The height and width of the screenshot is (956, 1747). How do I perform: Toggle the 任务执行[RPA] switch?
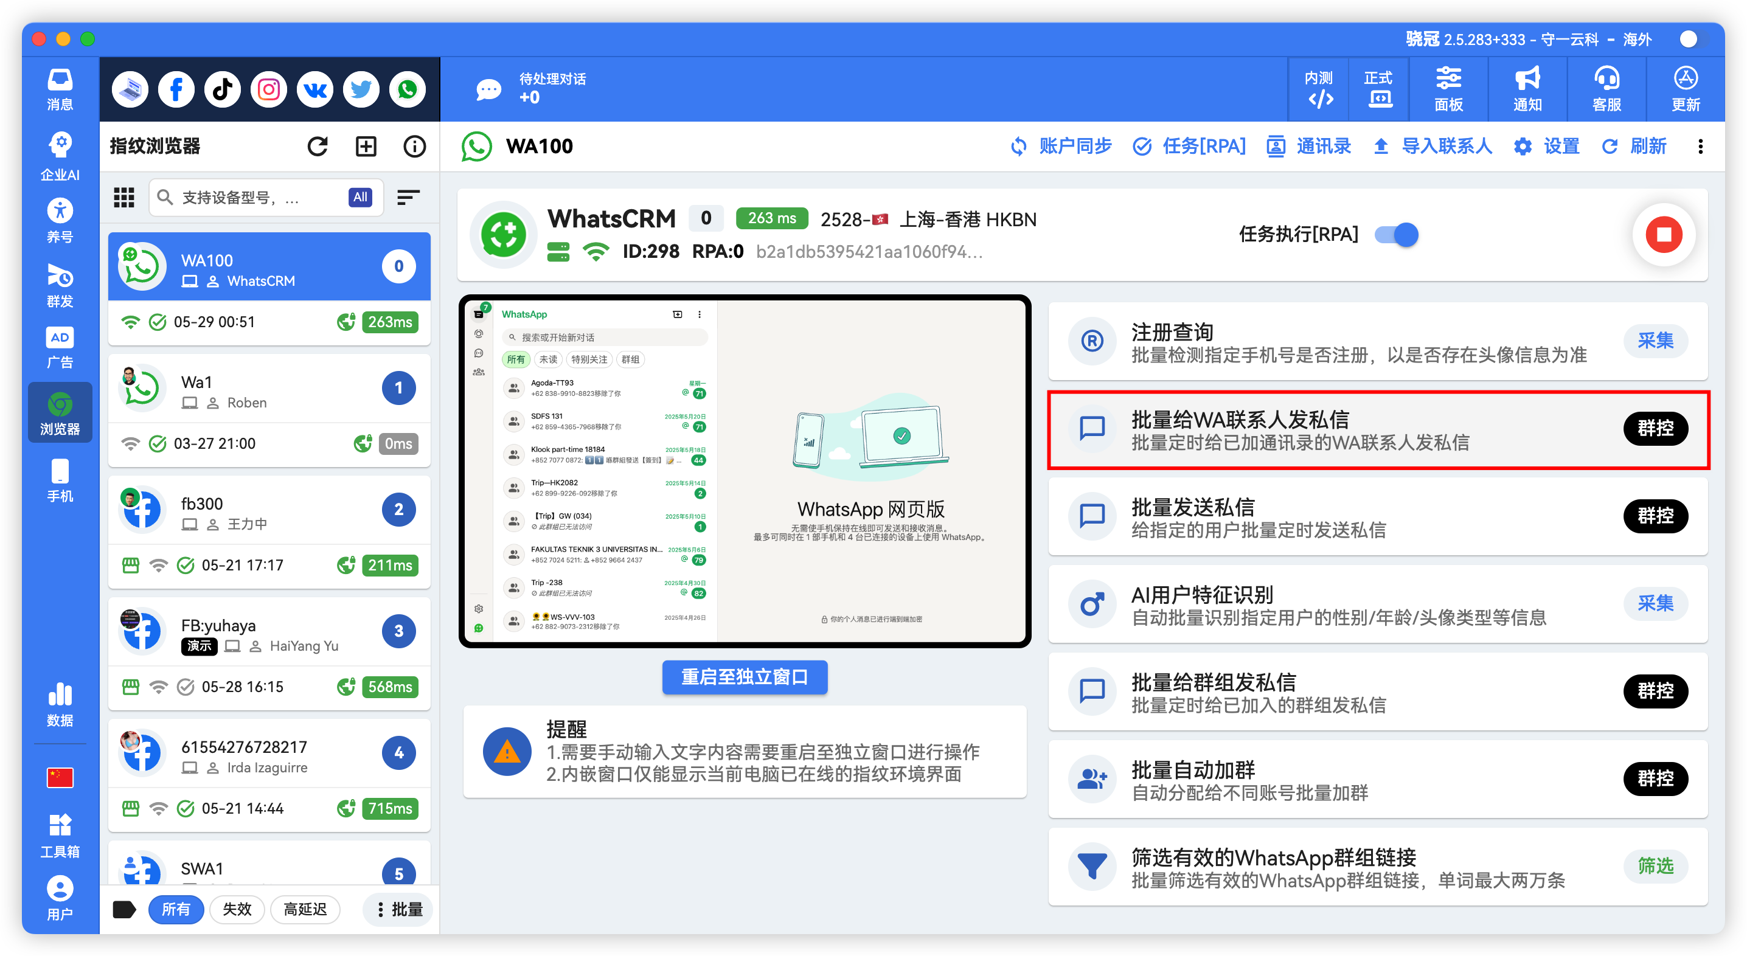coord(1397,235)
